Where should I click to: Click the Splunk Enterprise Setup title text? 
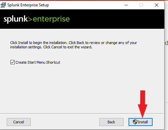click(x=28, y=5)
